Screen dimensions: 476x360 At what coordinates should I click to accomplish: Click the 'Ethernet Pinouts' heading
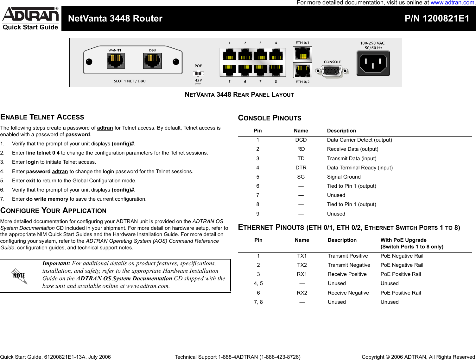[349, 227]
